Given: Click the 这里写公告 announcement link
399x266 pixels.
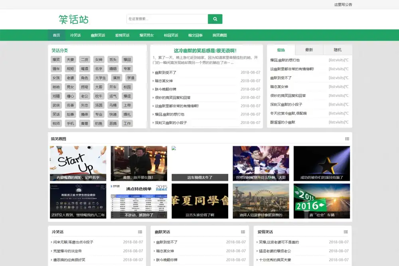Looking at the screenshot, I should pos(344,4).
